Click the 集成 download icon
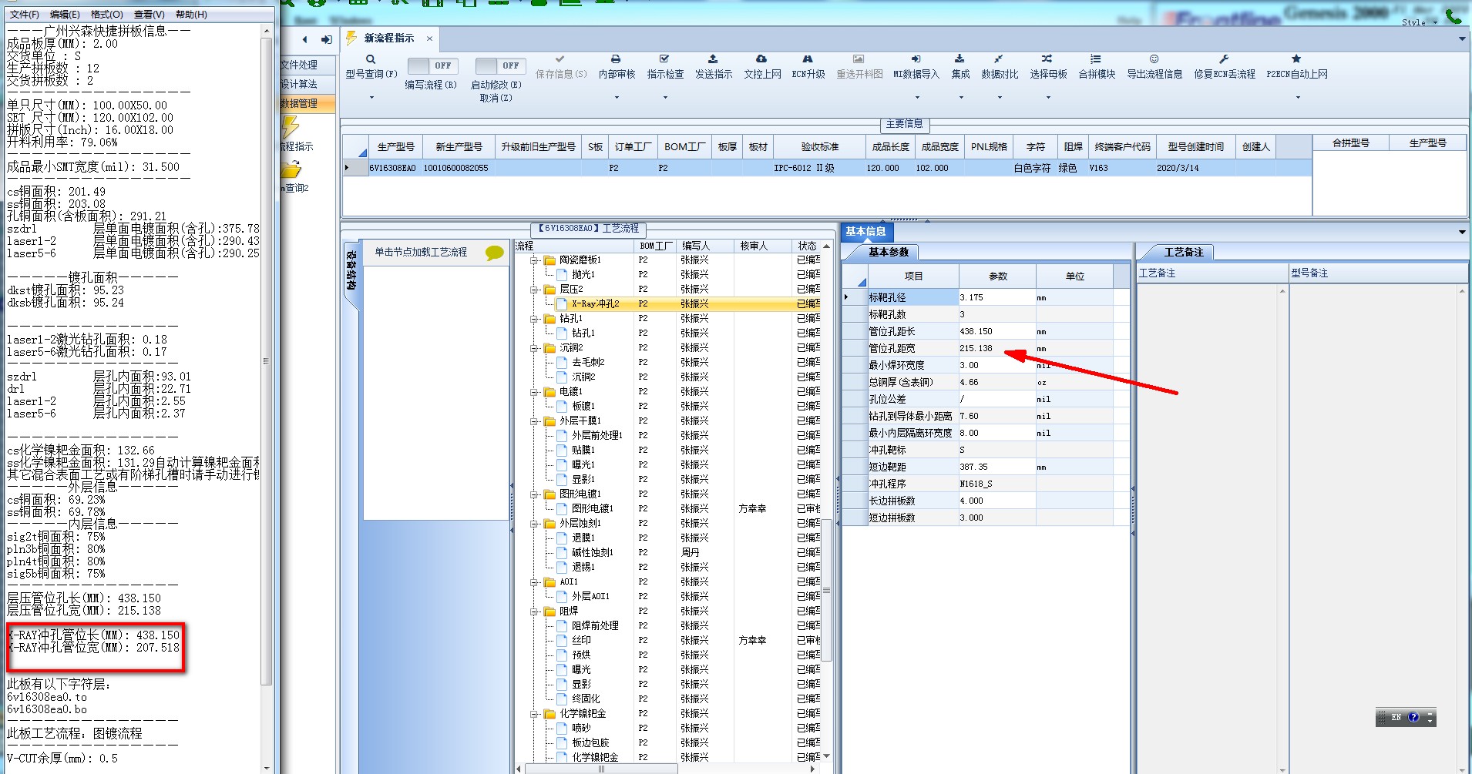 click(x=959, y=59)
